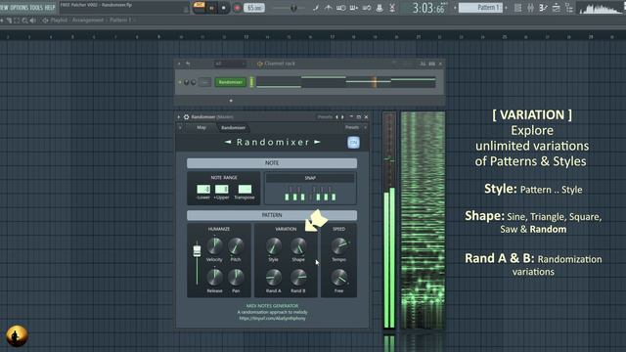Screen dimensions: 626x352
Task: Click the time display reading 3:03:66
Action: pyautogui.click(x=429, y=8)
